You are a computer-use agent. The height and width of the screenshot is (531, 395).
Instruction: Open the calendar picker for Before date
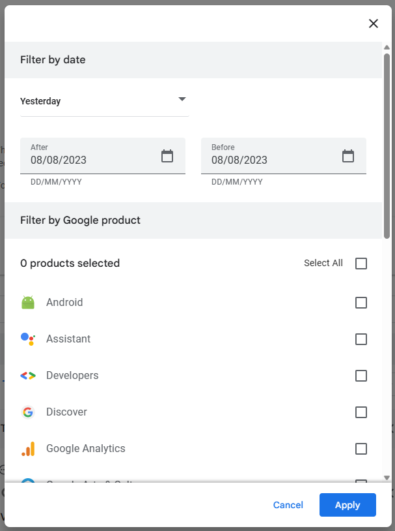[x=348, y=156]
